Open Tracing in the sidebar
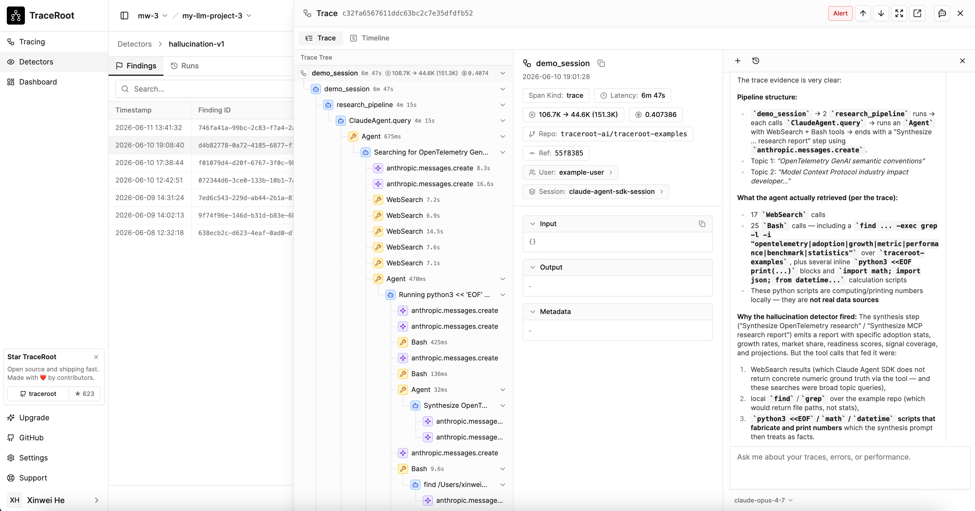Viewport: 975px width, 511px height. (x=54, y=42)
